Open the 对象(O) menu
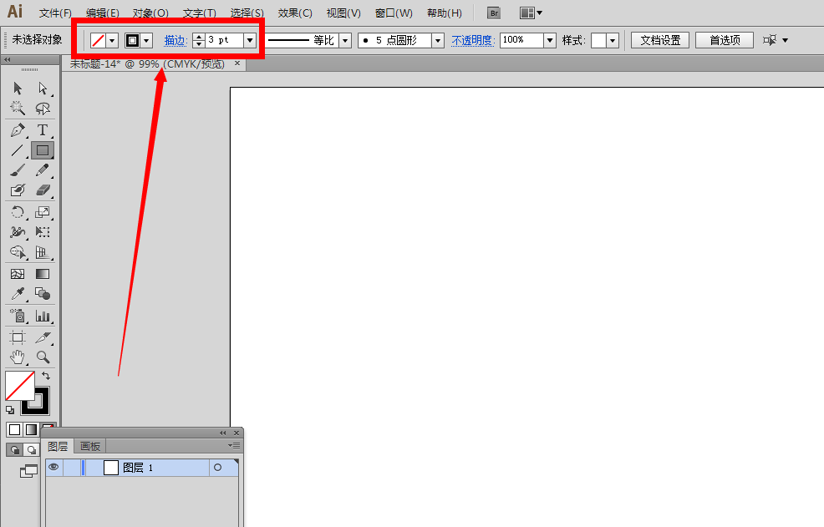 point(150,13)
